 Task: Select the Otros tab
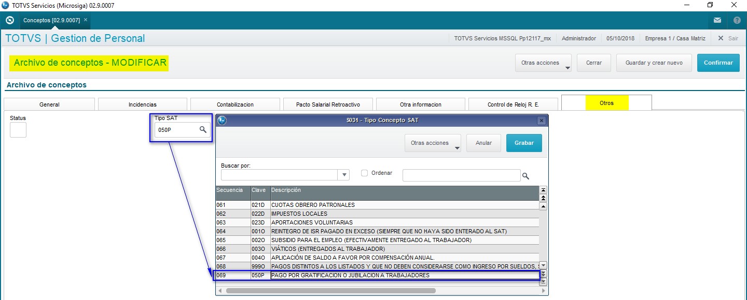point(606,103)
